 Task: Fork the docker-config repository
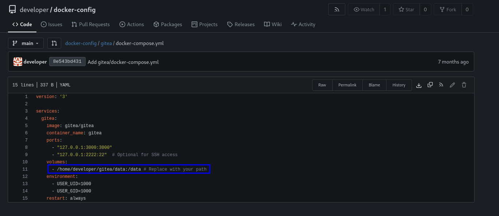(448, 9)
